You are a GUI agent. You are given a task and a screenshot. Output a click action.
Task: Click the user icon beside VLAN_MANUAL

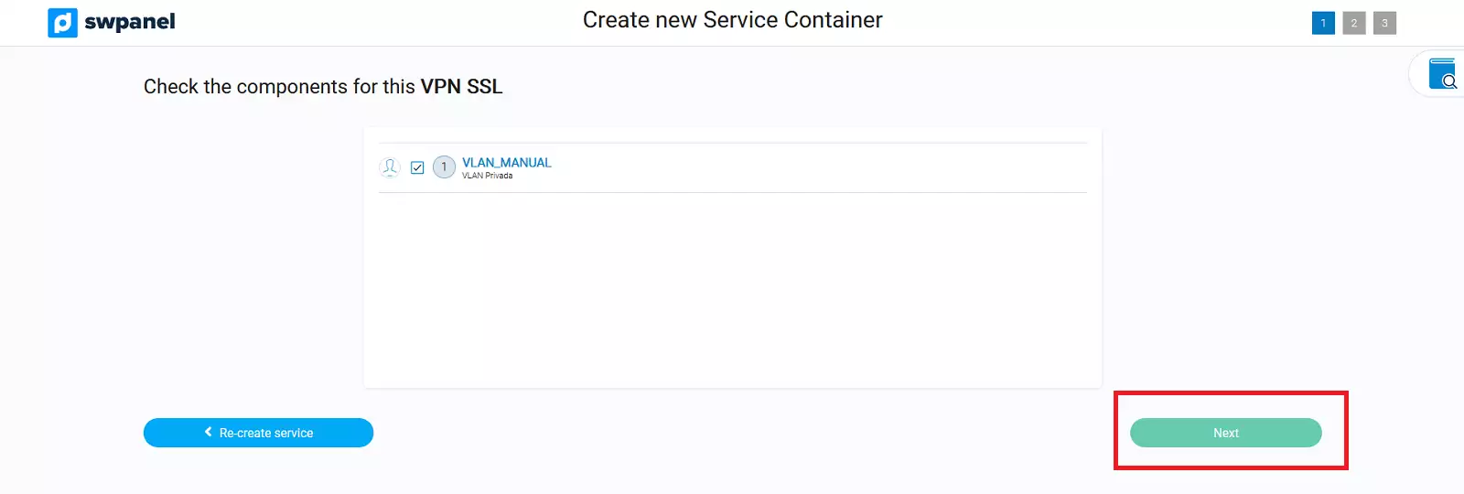pos(390,167)
